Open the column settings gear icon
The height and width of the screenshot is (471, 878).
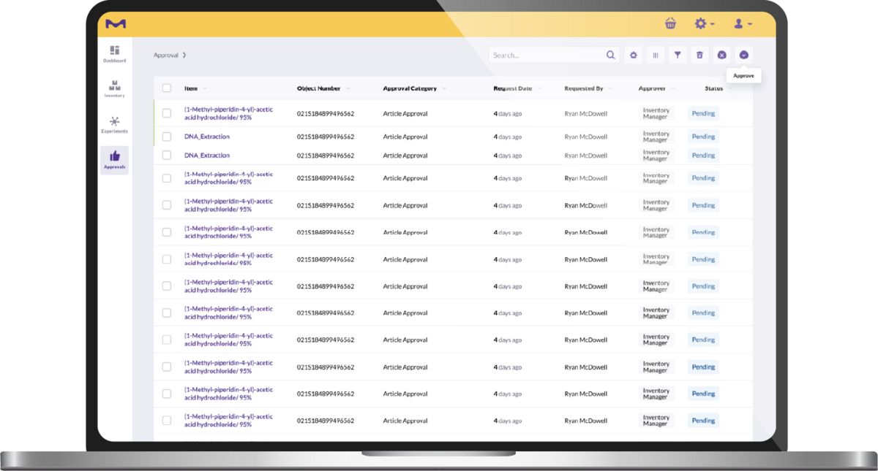click(633, 55)
